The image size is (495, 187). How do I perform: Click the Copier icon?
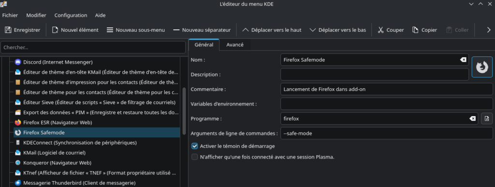(x=415, y=30)
